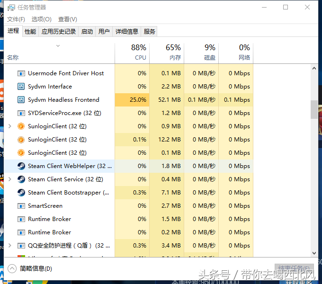Select the Sydvm Interface process name
322x284 pixels.
pyautogui.click(x=50, y=87)
